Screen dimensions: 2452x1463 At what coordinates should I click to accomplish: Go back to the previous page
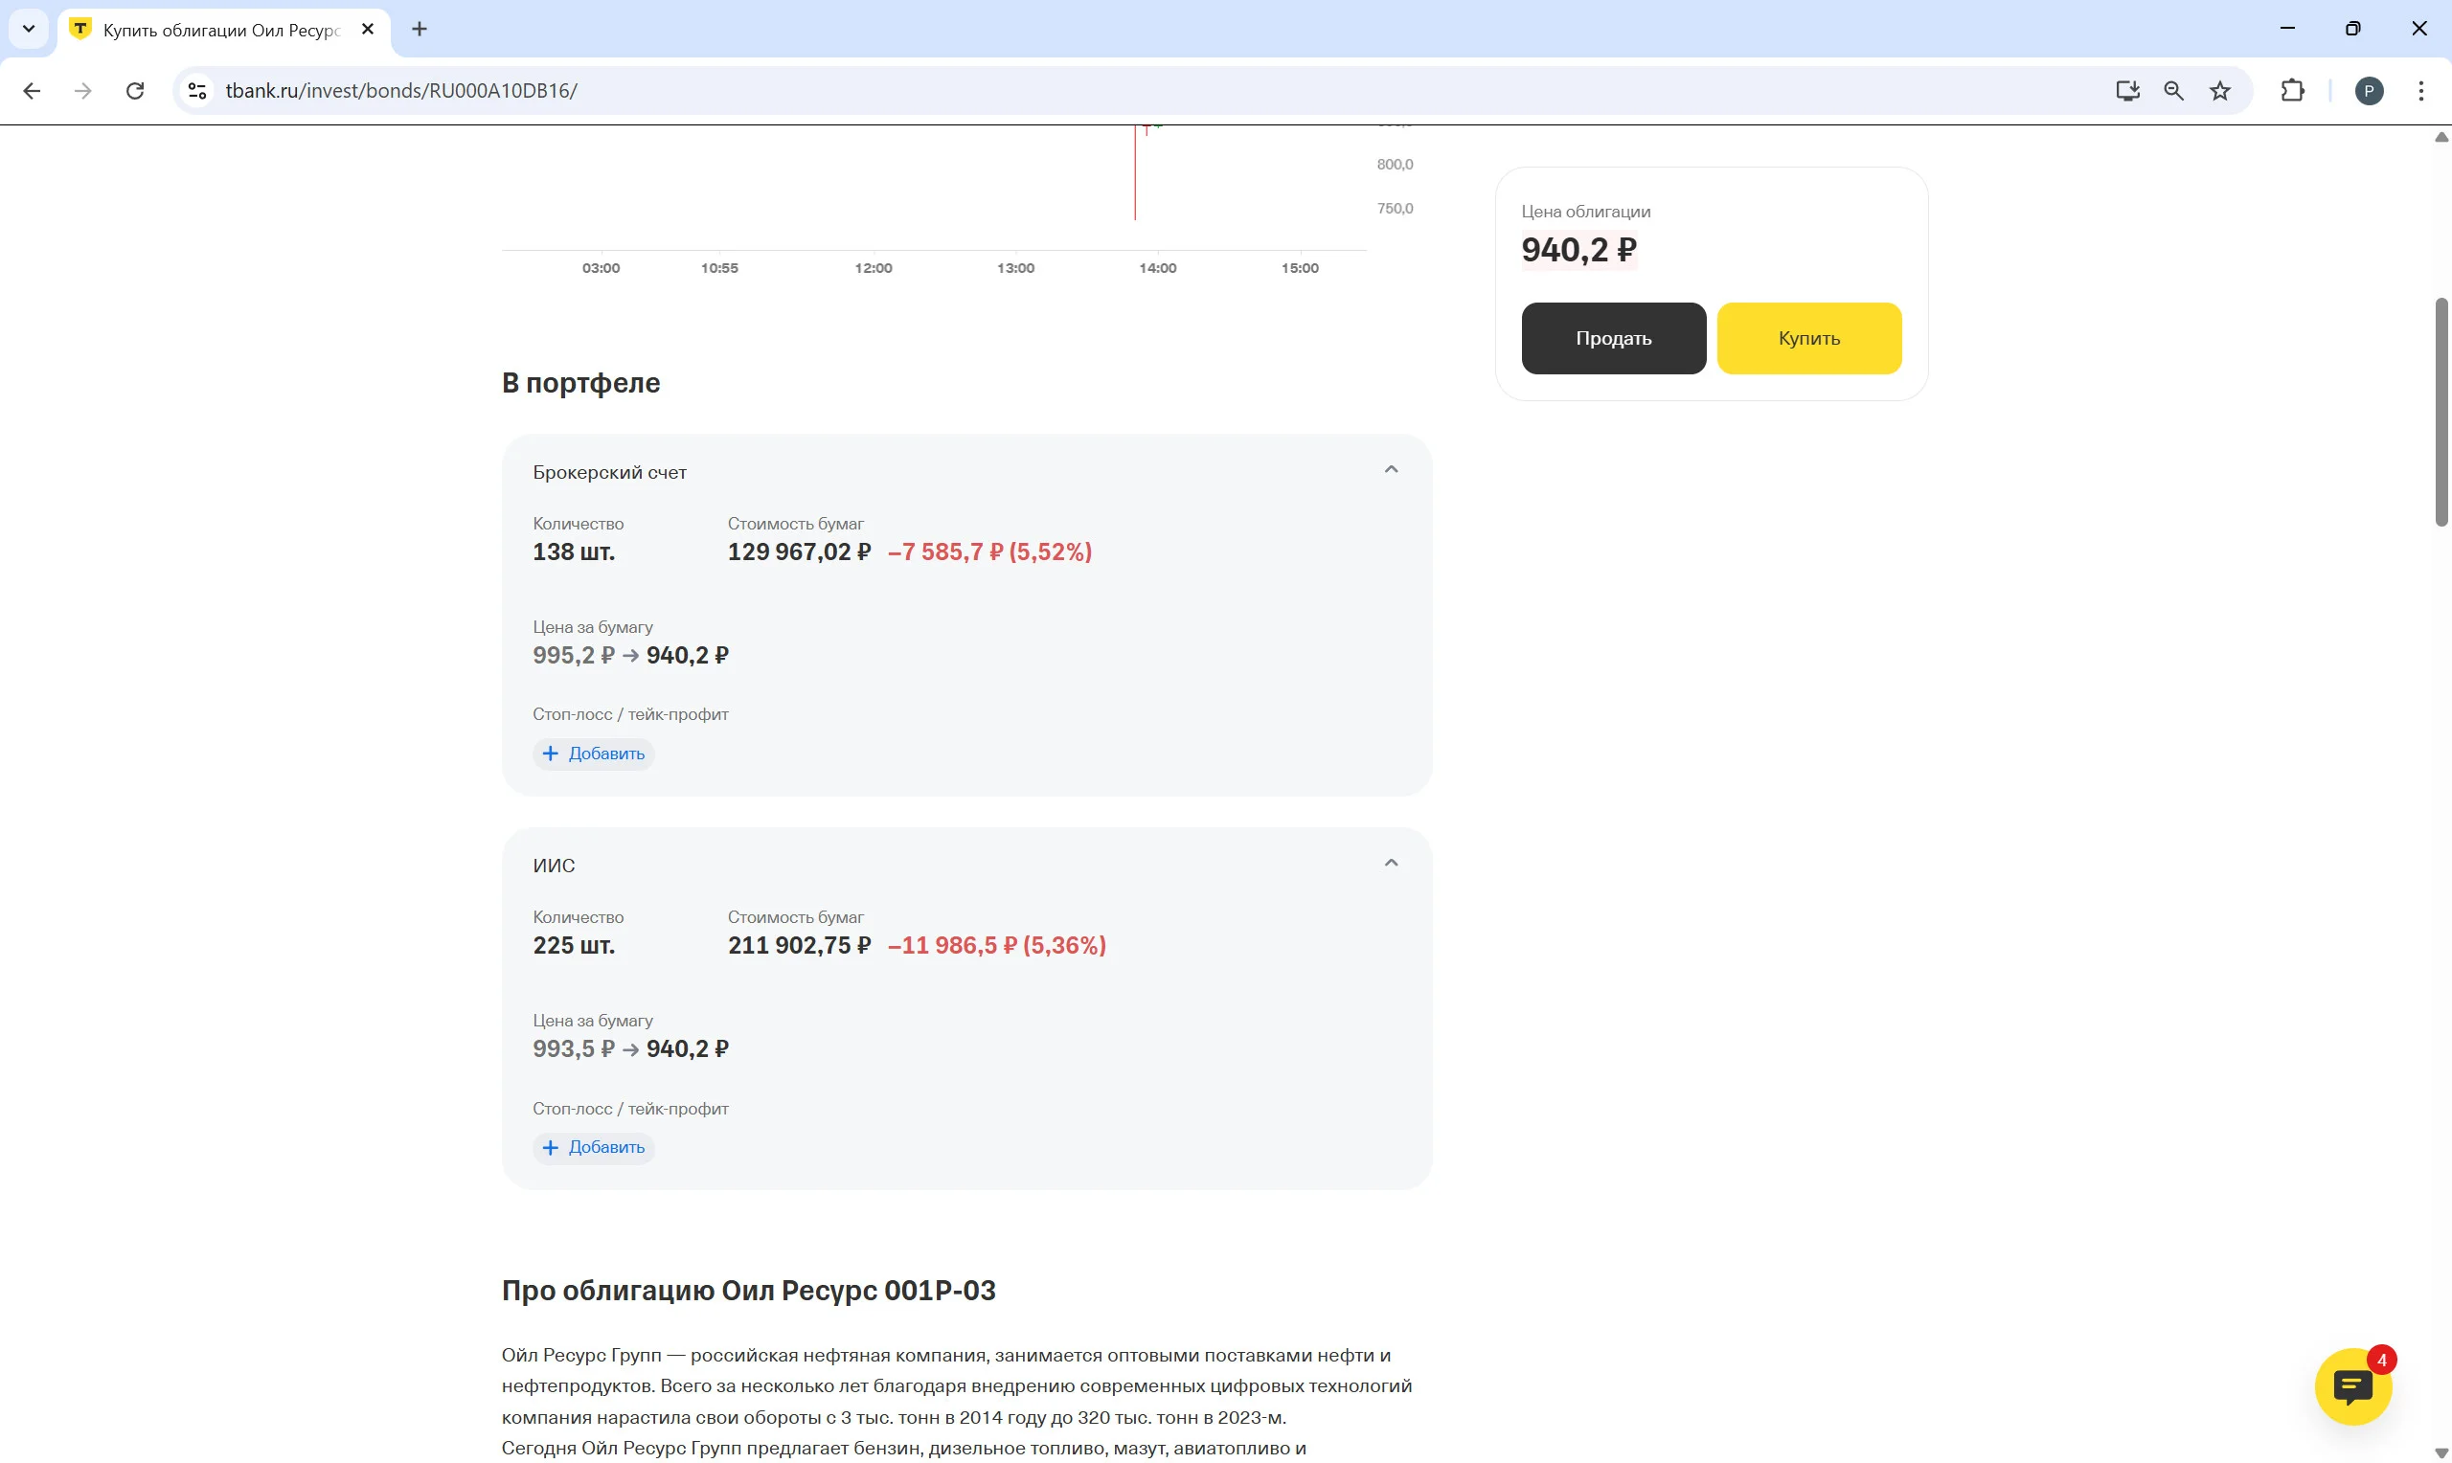click(x=32, y=91)
